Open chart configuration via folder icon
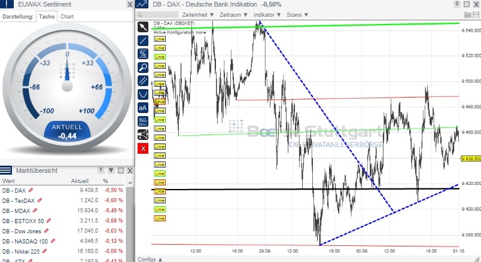 pyautogui.click(x=468, y=15)
